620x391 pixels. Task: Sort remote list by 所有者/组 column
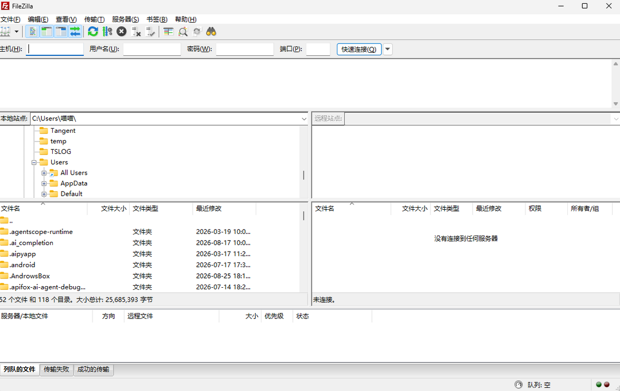590,209
